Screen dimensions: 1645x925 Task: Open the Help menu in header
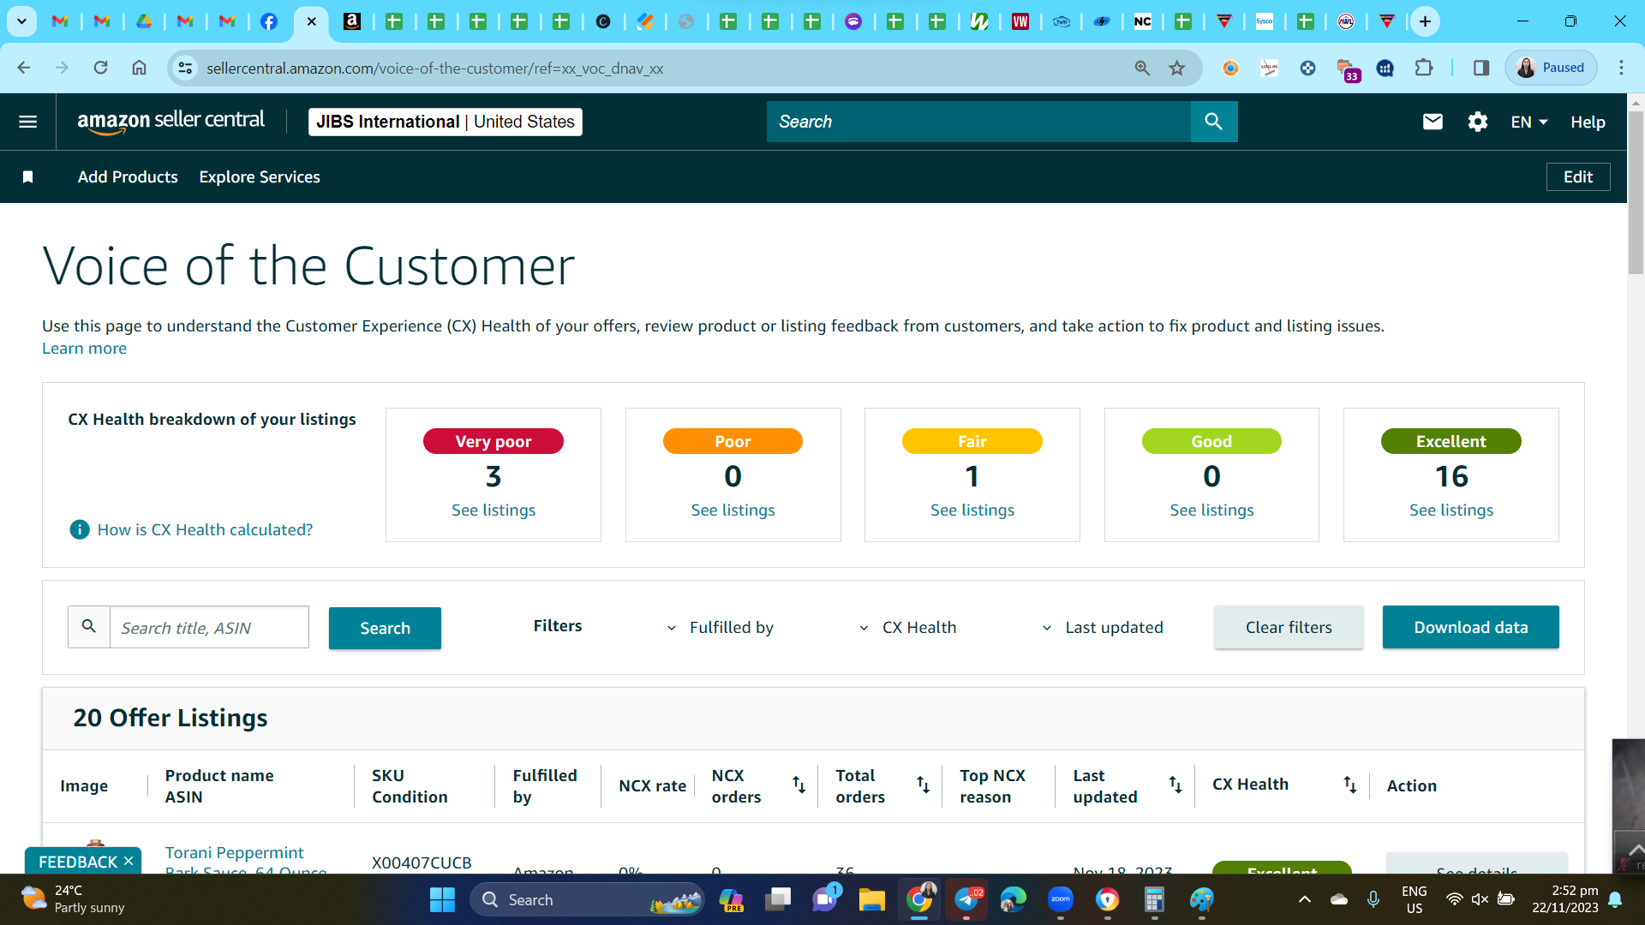(1588, 122)
